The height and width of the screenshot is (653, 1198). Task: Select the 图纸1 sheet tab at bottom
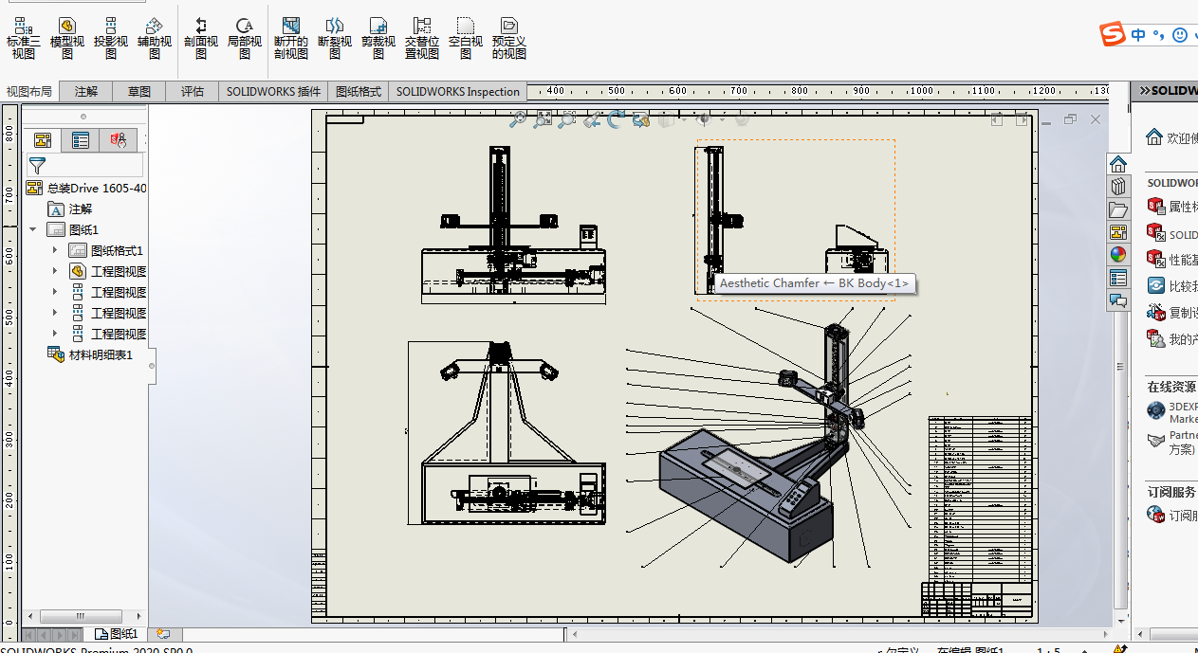117,633
